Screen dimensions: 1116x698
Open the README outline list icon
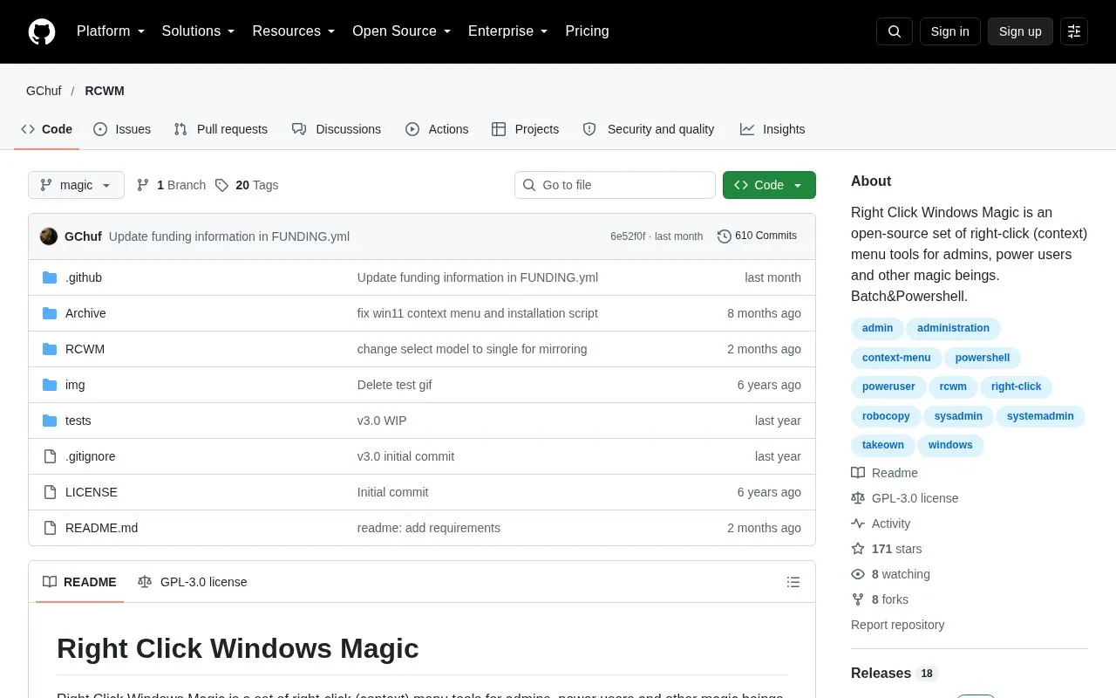[x=793, y=582]
